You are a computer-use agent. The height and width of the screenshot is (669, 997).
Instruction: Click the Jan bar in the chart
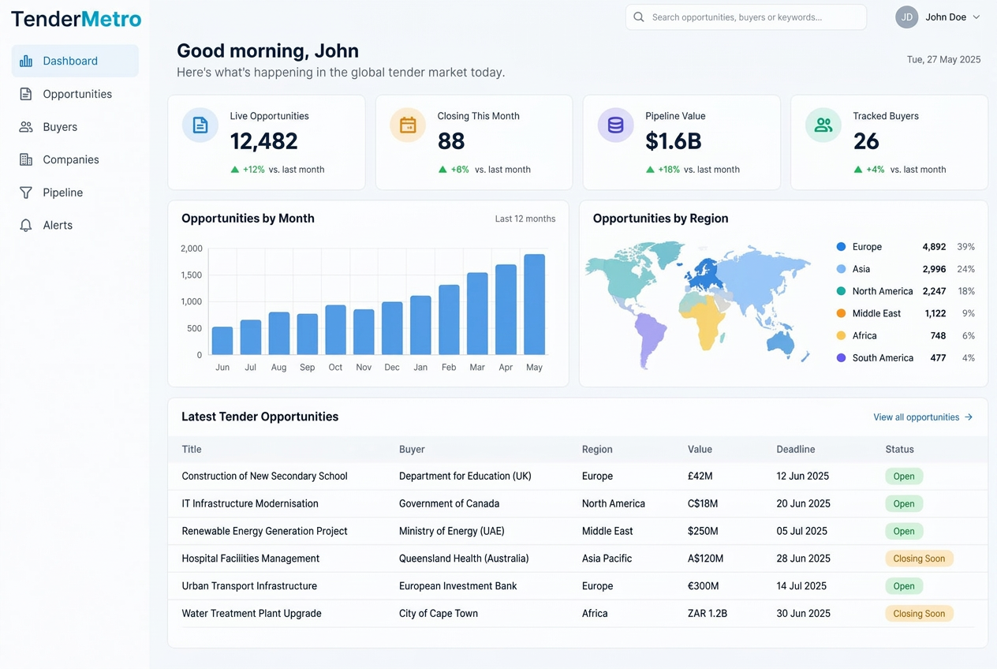420,326
